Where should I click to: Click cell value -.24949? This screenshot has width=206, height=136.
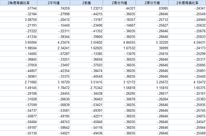(x=200, y=20)
